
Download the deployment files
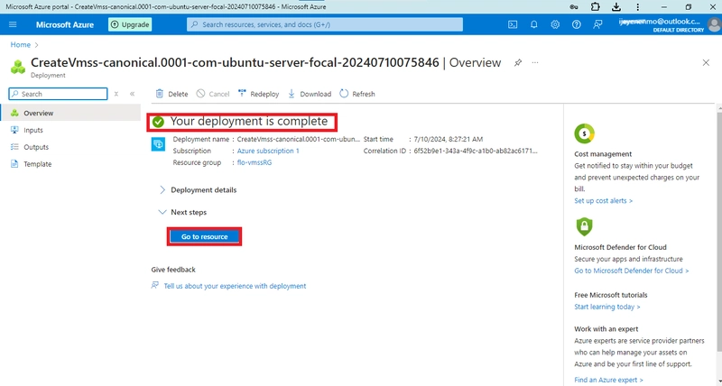click(310, 94)
